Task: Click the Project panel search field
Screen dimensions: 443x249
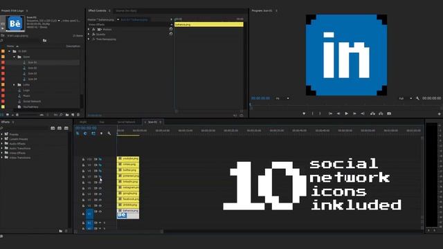Action: (x=22, y=41)
